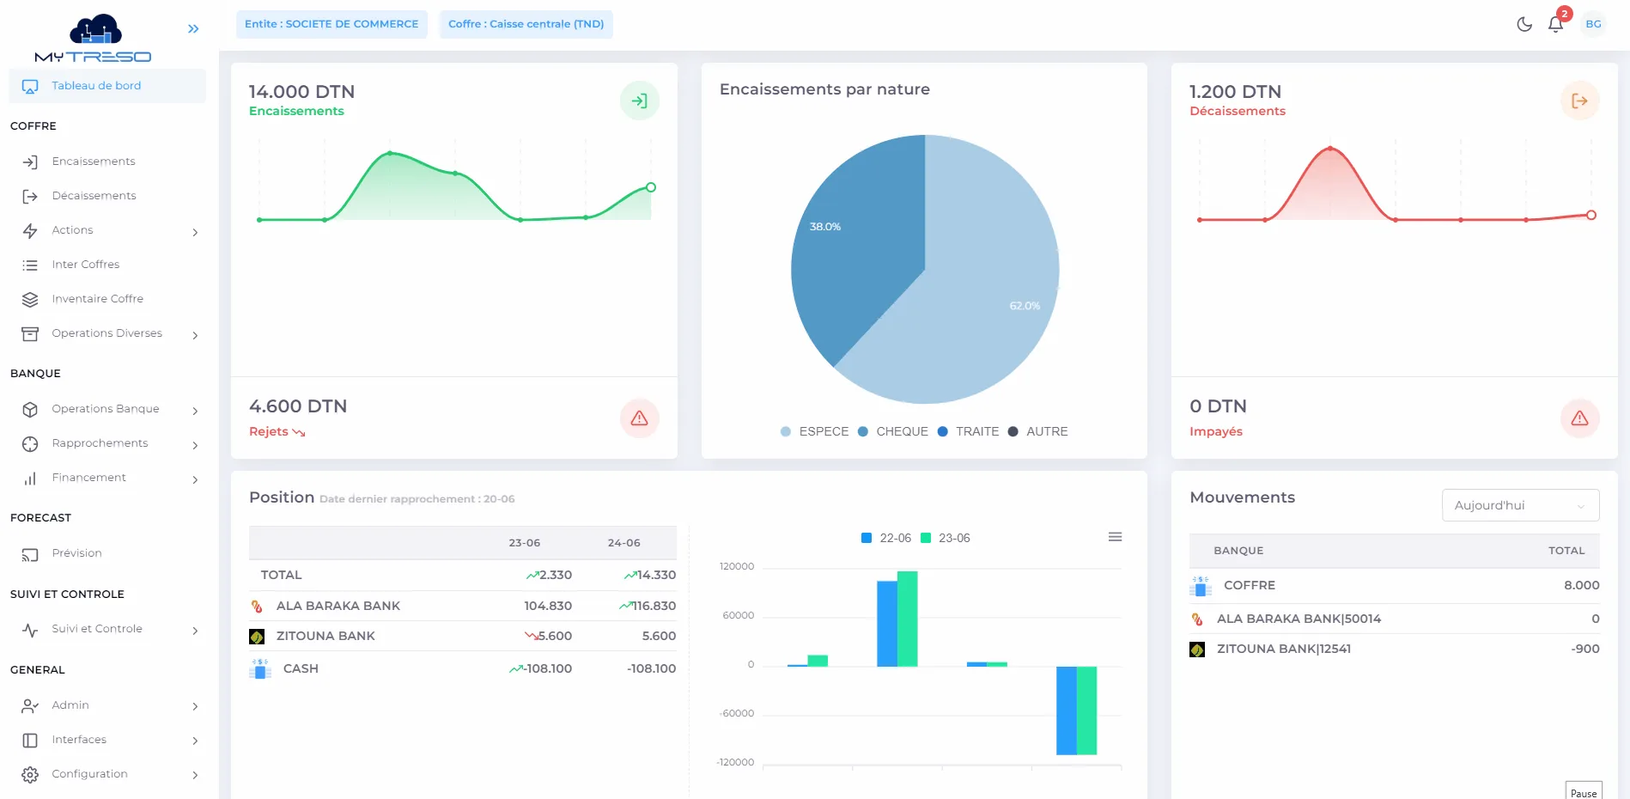Open Inventaire Coffre menu item
Viewport: 1630px width, 799px height.
(97, 299)
